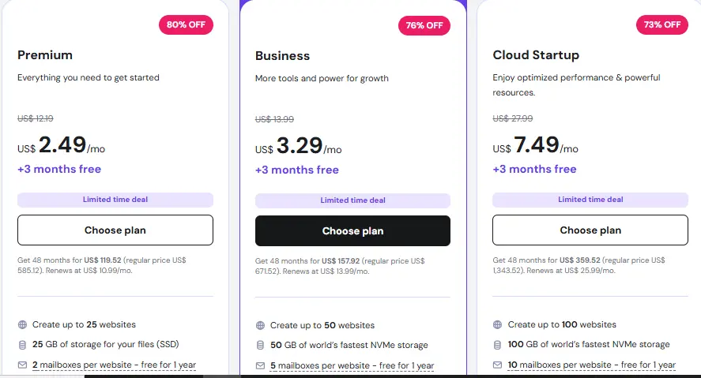Click globe icon in Premium plan features
The image size is (701, 378).
tap(22, 324)
